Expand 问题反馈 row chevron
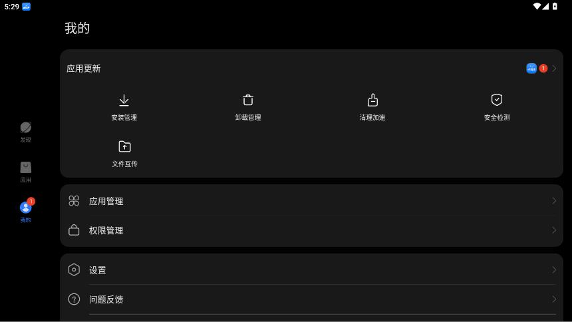The height and width of the screenshot is (322, 572). point(554,299)
